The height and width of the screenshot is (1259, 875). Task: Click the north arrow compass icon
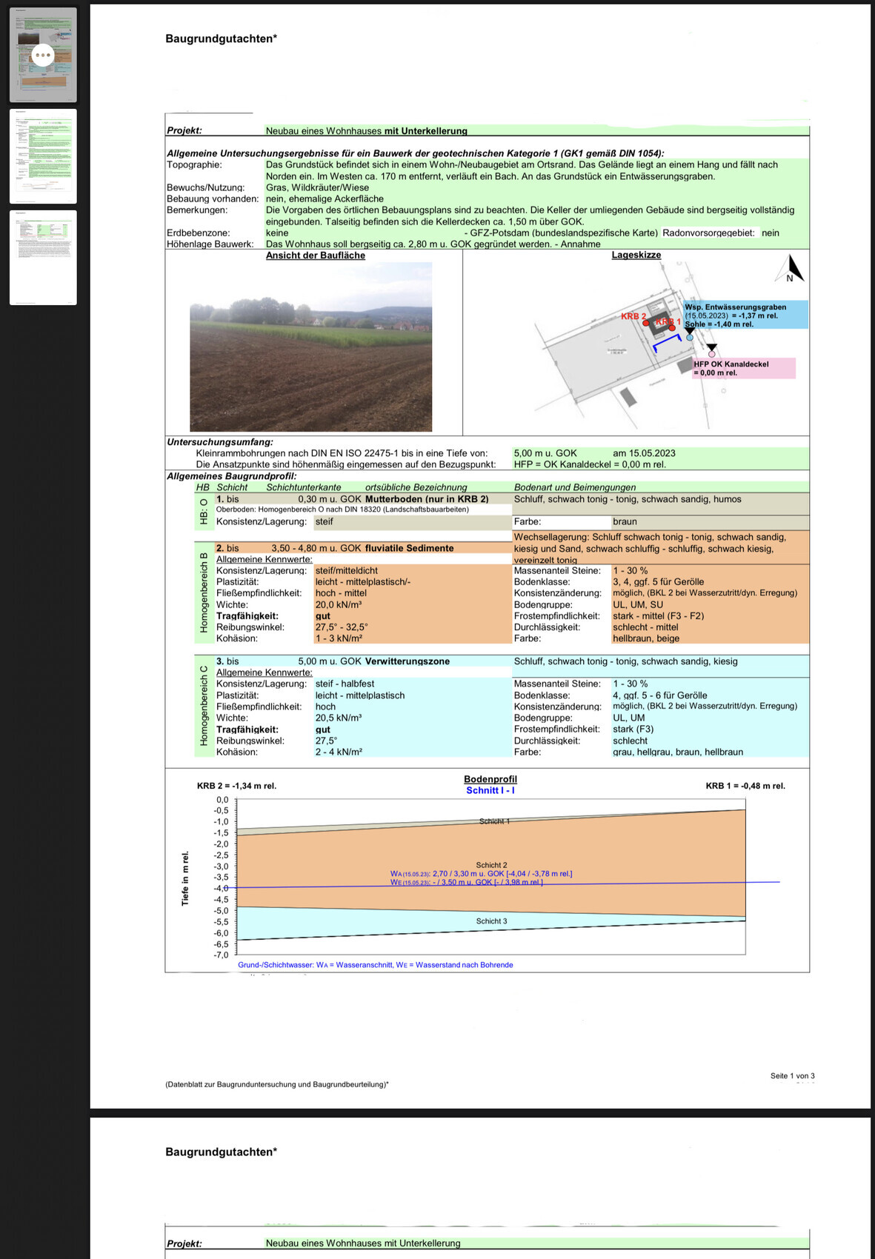coord(792,268)
